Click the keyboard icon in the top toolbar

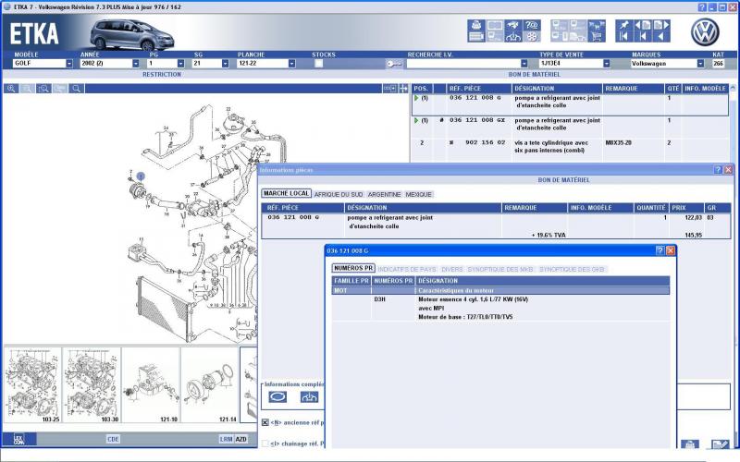(x=476, y=36)
